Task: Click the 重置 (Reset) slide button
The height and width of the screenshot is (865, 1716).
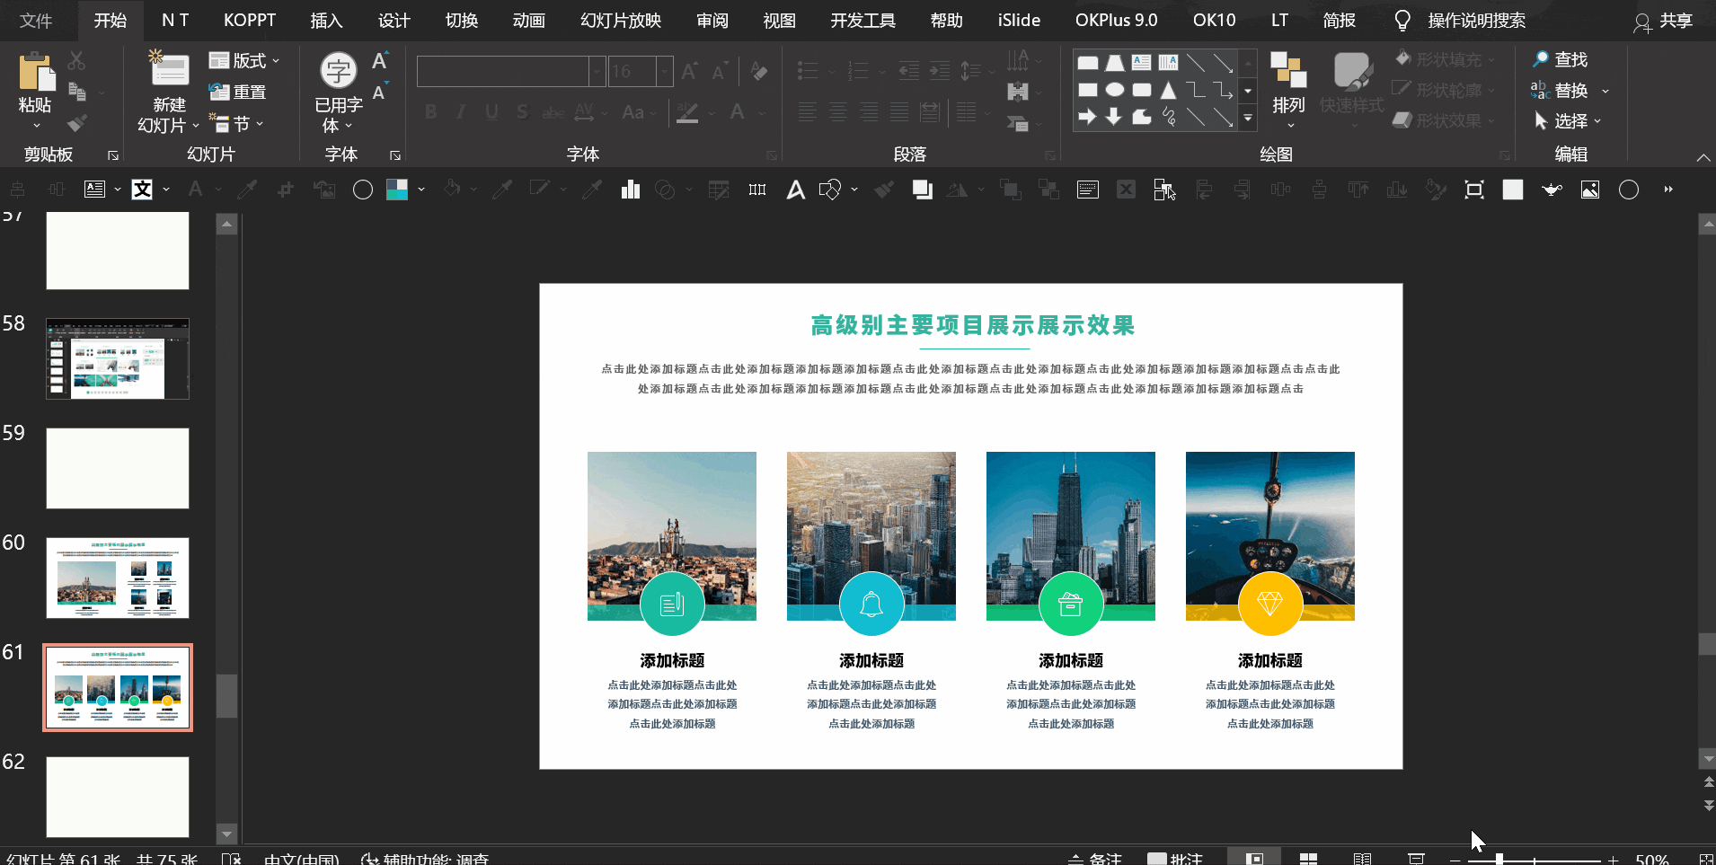Action: tap(238, 92)
